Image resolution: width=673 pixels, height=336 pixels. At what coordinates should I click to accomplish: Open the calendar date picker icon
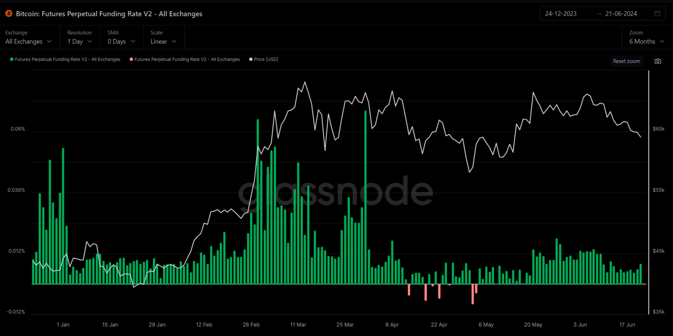click(657, 14)
